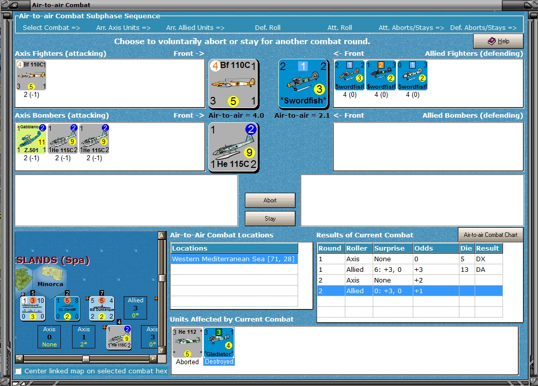Click the Air-to-air = 2.1 value

coord(302,115)
